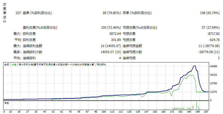Click the x-axis label 190

click(x=189, y=112)
